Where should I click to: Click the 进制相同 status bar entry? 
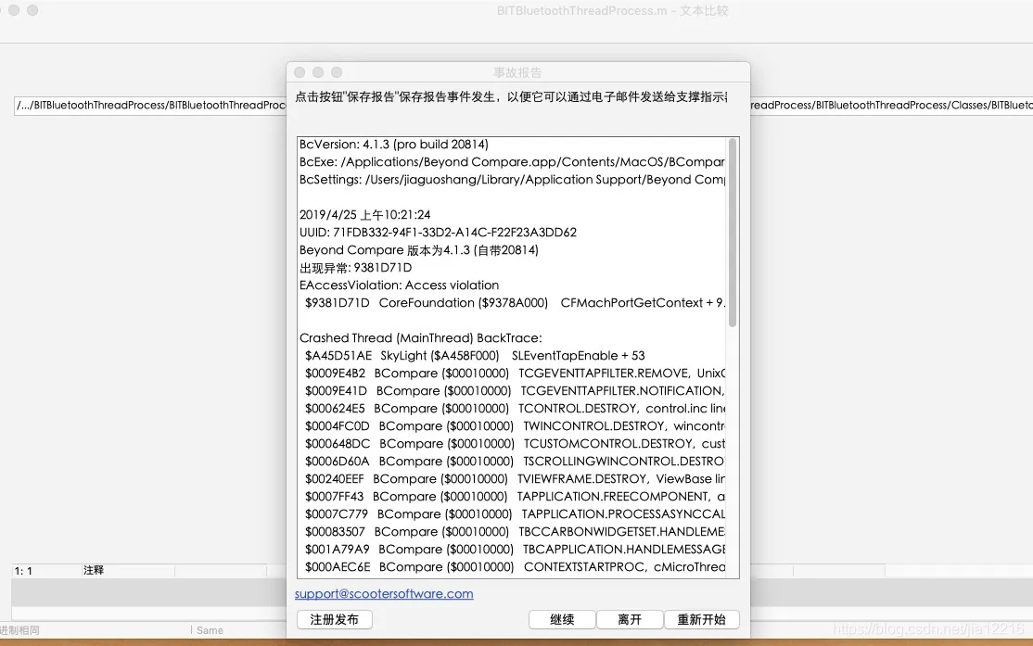tap(19, 630)
